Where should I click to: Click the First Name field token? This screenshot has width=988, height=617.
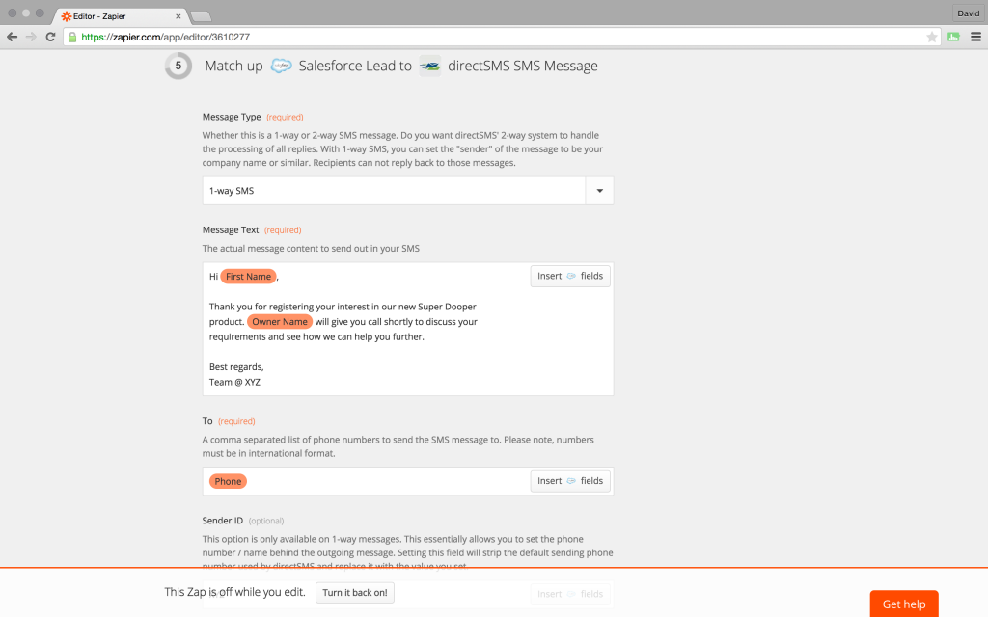click(248, 277)
